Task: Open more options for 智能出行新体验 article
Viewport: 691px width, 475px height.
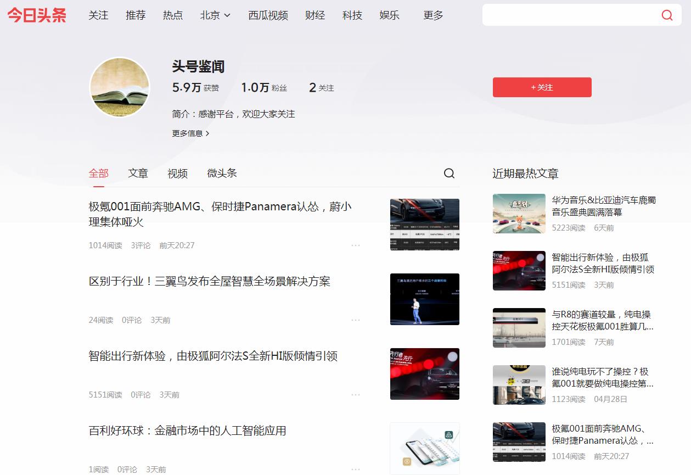Action: (x=356, y=395)
